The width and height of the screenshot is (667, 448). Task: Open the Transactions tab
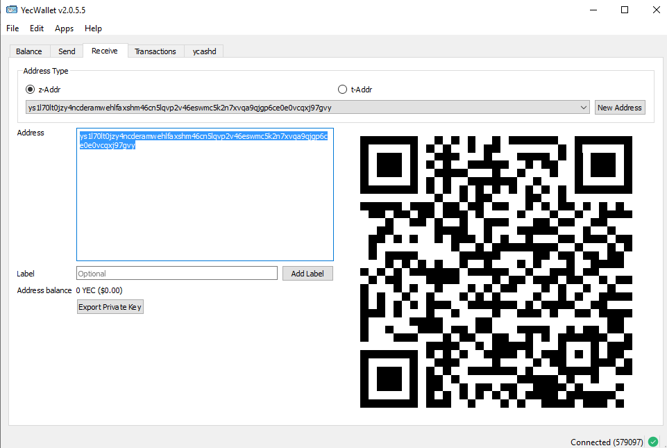point(155,51)
